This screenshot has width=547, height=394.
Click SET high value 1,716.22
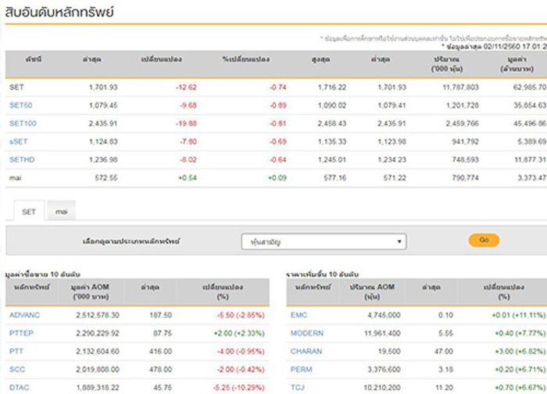click(332, 88)
